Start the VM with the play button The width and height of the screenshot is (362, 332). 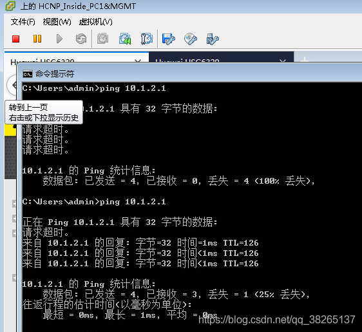[x=59, y=39]
